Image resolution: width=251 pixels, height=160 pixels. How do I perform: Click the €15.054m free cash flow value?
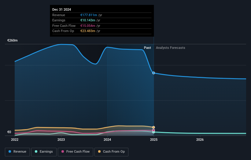pyautogui.click(x=88, y=26)
